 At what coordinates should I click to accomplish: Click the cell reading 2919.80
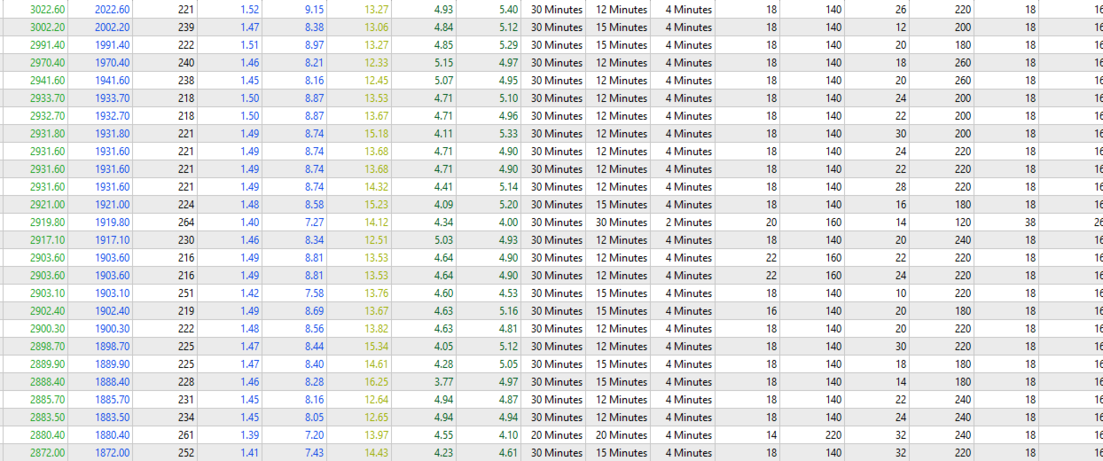click(x=47, y=223)
